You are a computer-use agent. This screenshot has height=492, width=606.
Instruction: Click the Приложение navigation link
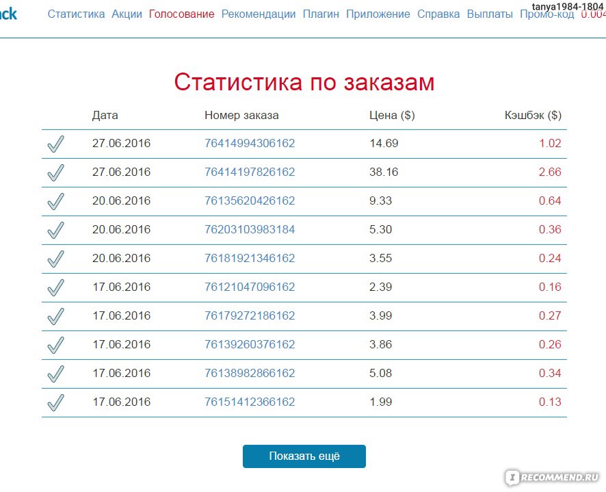378,14
